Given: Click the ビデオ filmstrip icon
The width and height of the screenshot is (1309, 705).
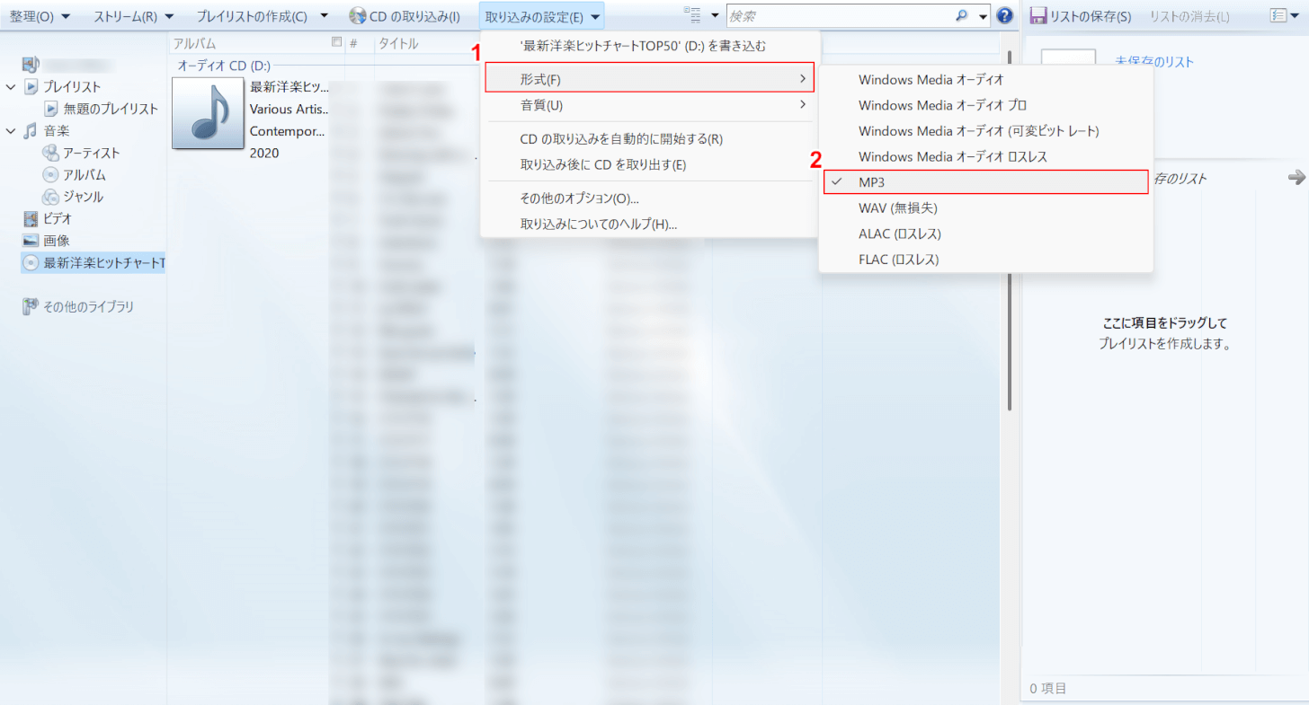Looking at the screenshot, I should coord(31,218).
